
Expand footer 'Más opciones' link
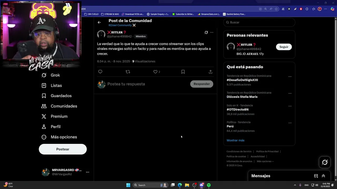pyautogui.click(x=265, y=161)
